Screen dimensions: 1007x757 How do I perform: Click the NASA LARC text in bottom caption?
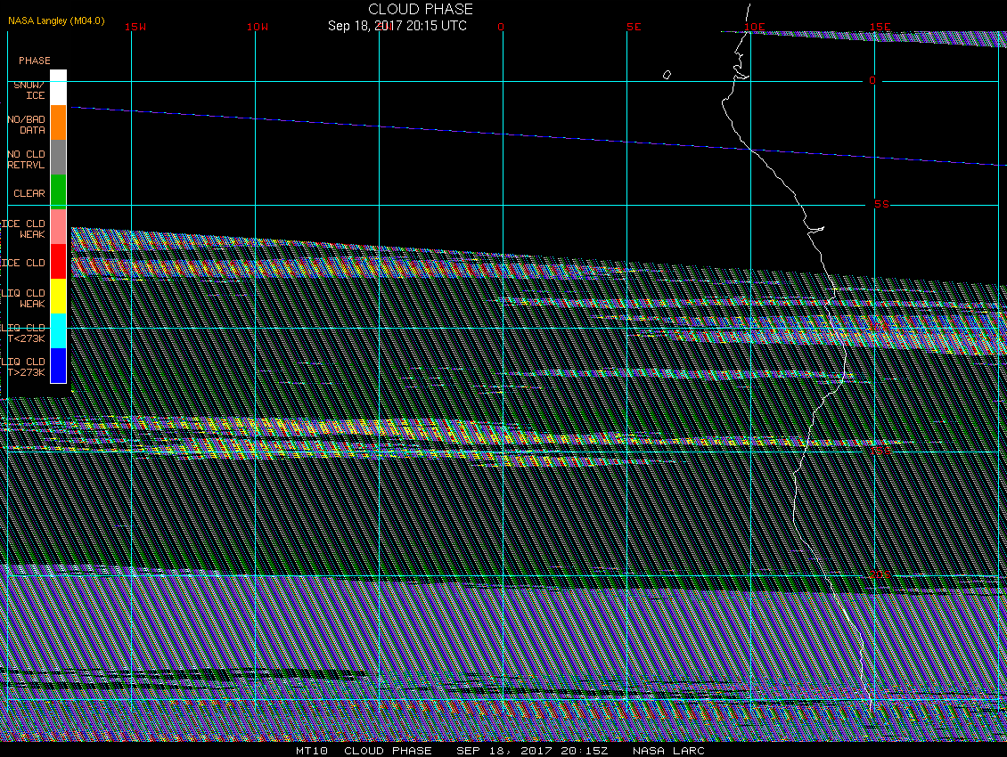tap(668, 751)
